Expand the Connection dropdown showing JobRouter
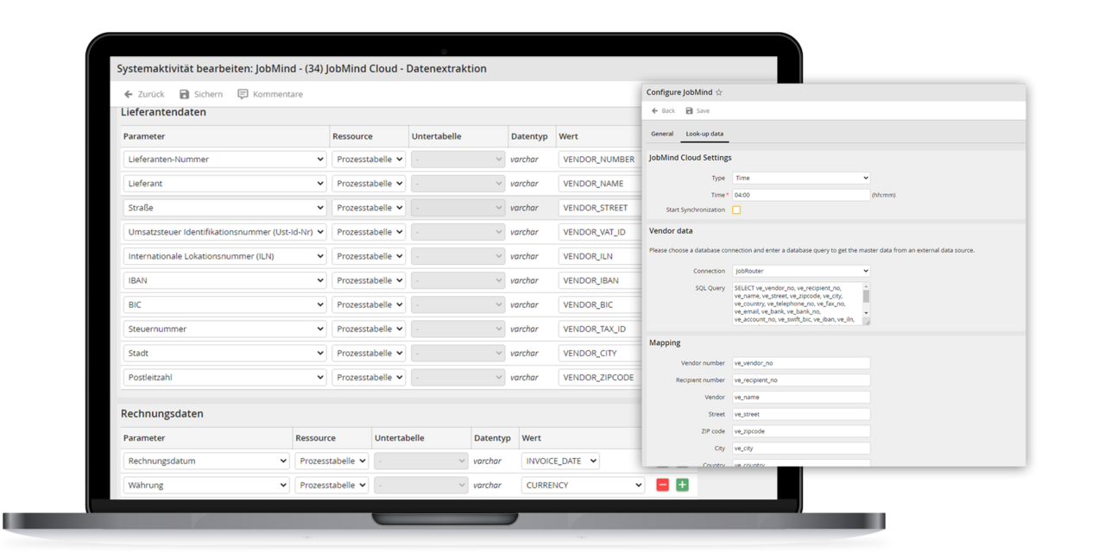The height and width of the screenshot is (552, 1105). click(801, 271)
